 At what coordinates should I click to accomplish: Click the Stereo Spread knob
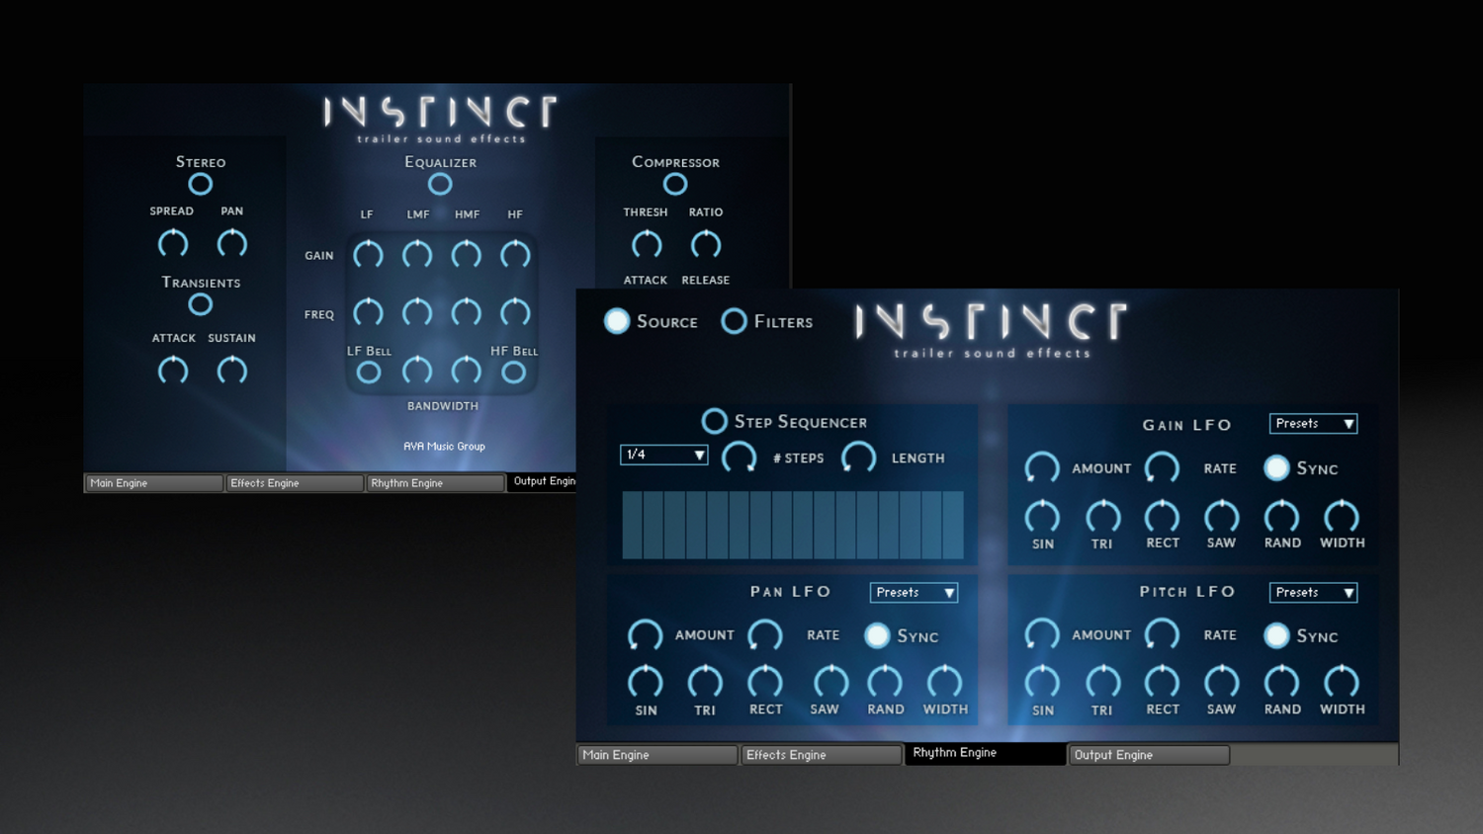tap(173, 243)
